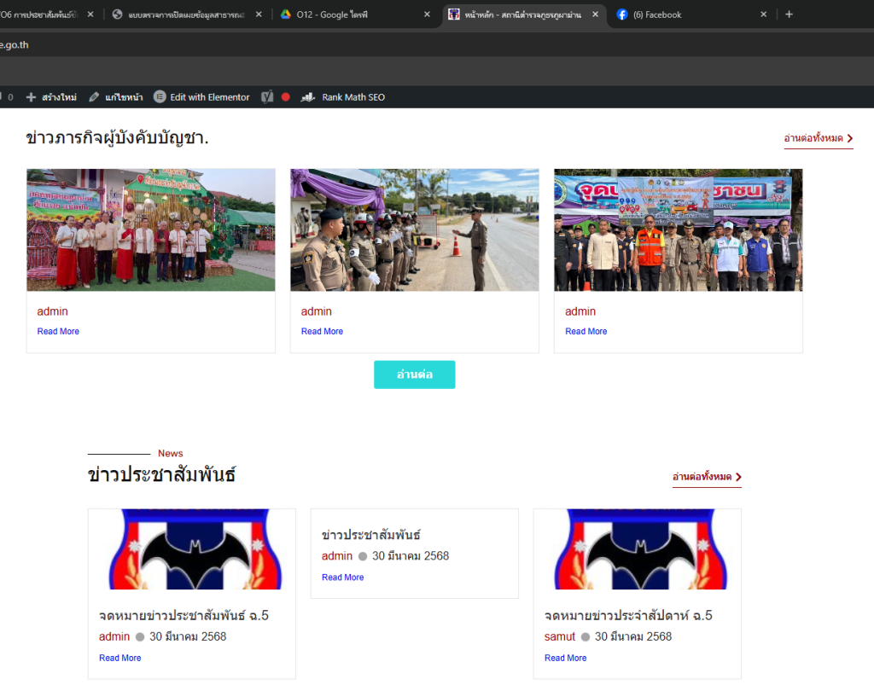Click อ่านต่อทั้งหมด beside ข่าวประชาสัมพันธ์ heading
This screenshot has height=685, width=874.
[x=706, y=477]
